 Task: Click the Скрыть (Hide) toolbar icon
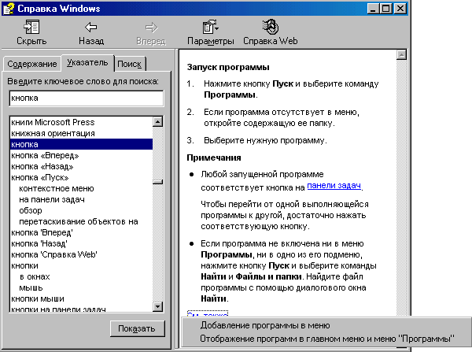[x=31, y=27]
